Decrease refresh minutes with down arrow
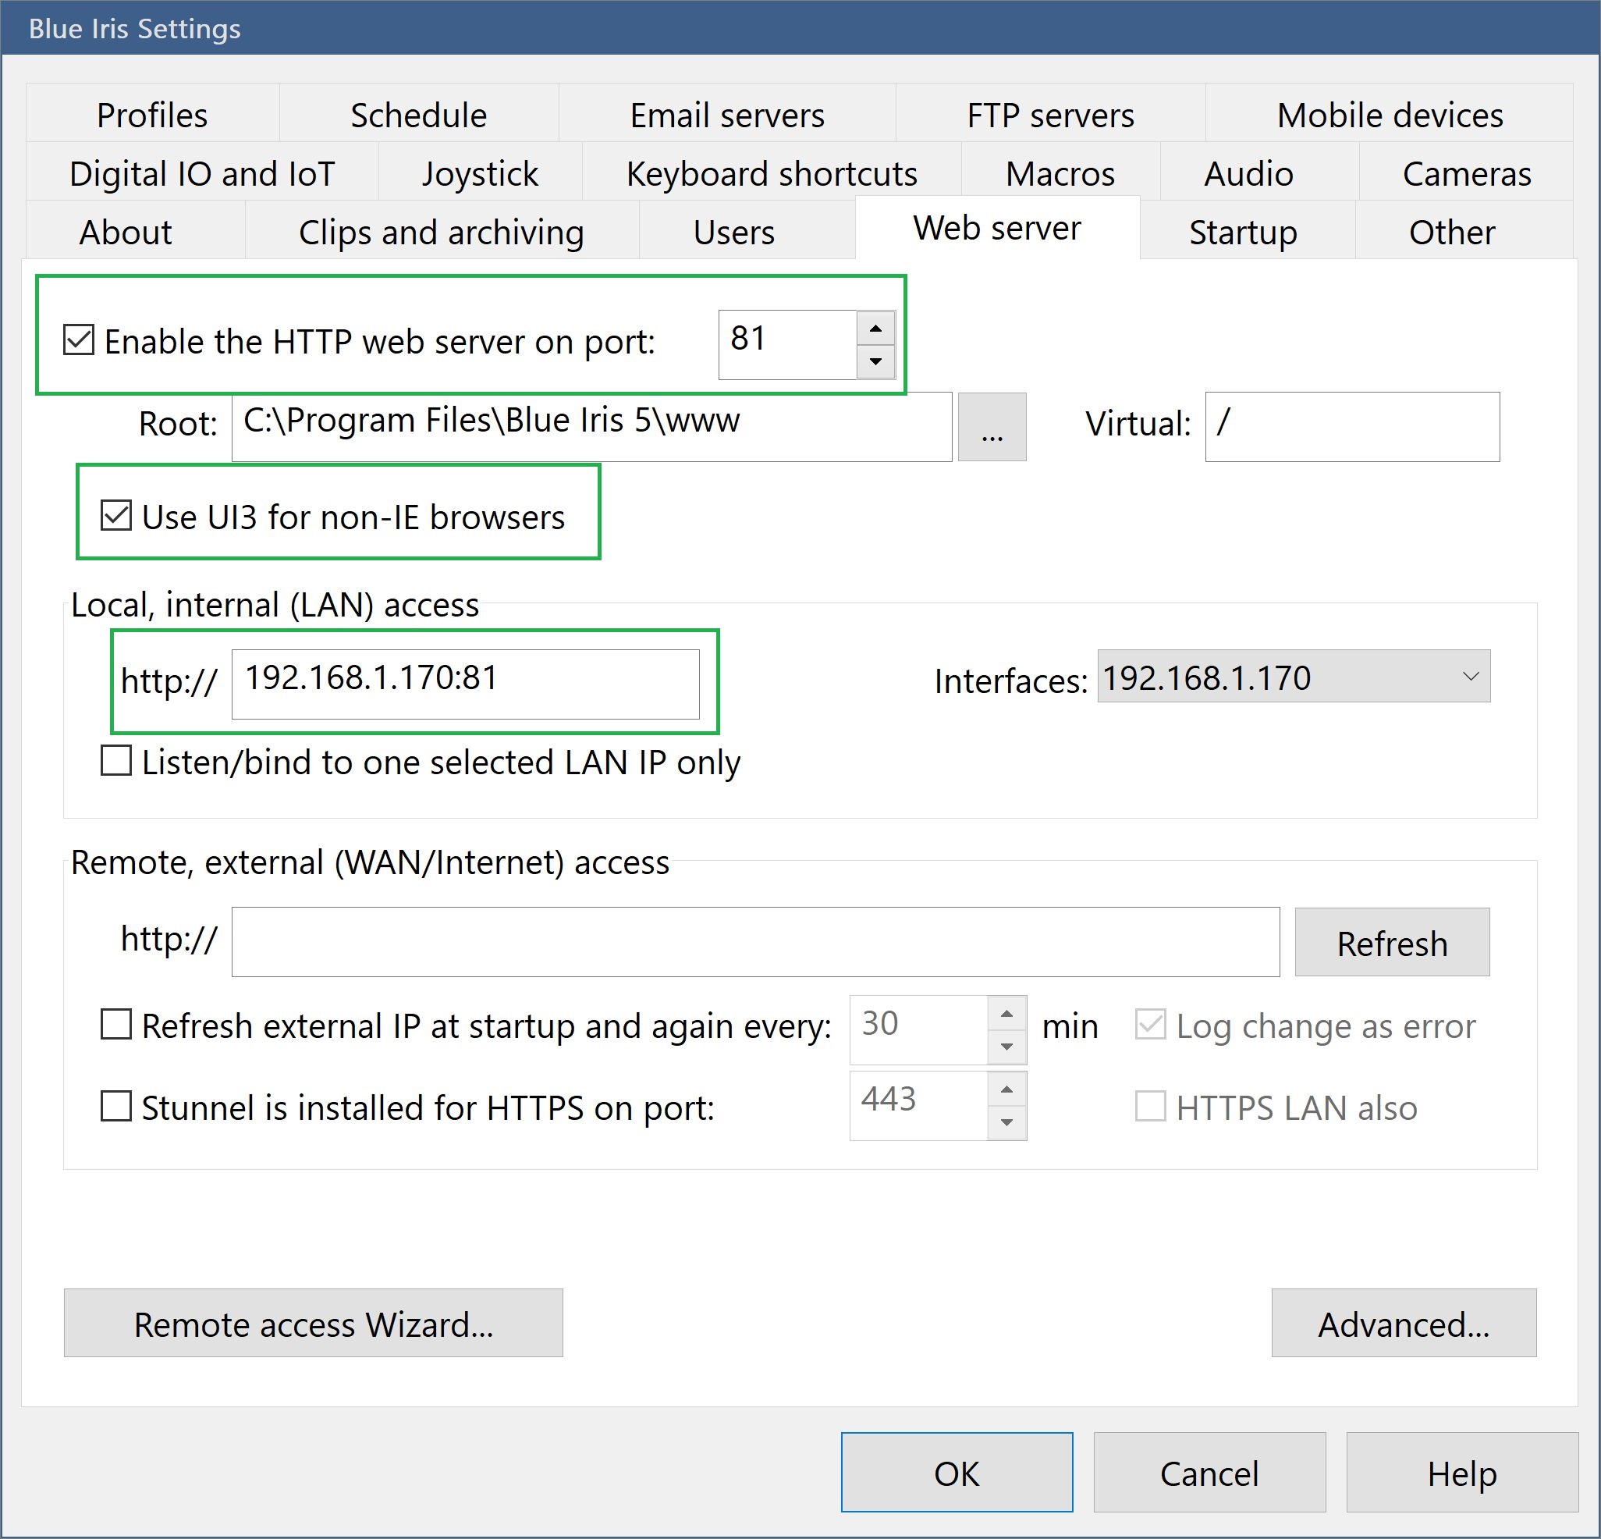 pyautogui.click(x=1006, y=1047)
